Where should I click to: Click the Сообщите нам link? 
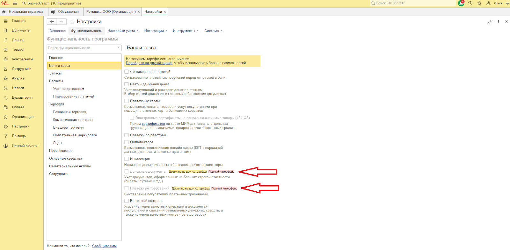pos(104,246)
